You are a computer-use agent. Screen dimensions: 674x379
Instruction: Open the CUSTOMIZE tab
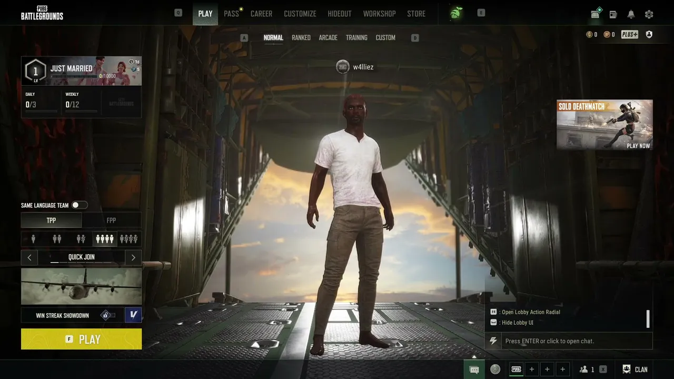click(x=300, y=14)
